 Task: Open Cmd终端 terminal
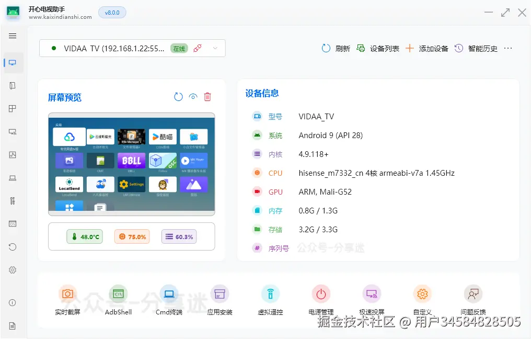[169, 300]
